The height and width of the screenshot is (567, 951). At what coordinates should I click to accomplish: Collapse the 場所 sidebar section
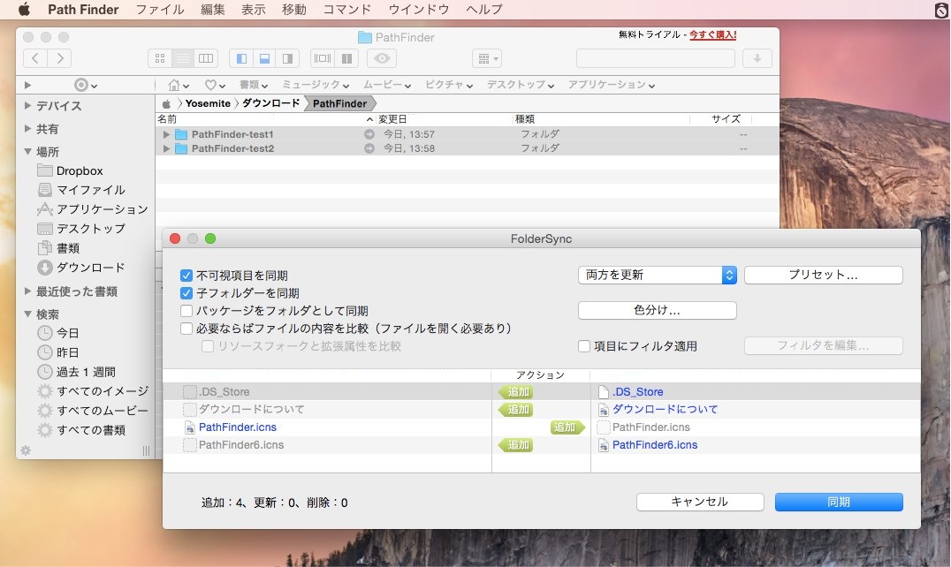coord(27,151)
